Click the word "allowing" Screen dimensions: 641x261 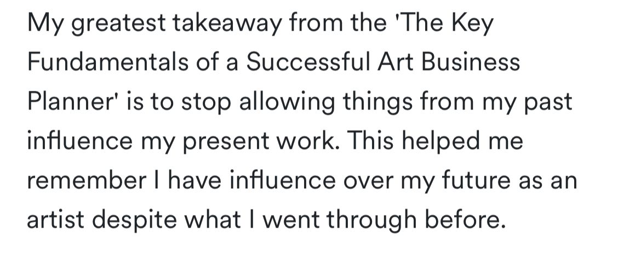click(286, 102)
